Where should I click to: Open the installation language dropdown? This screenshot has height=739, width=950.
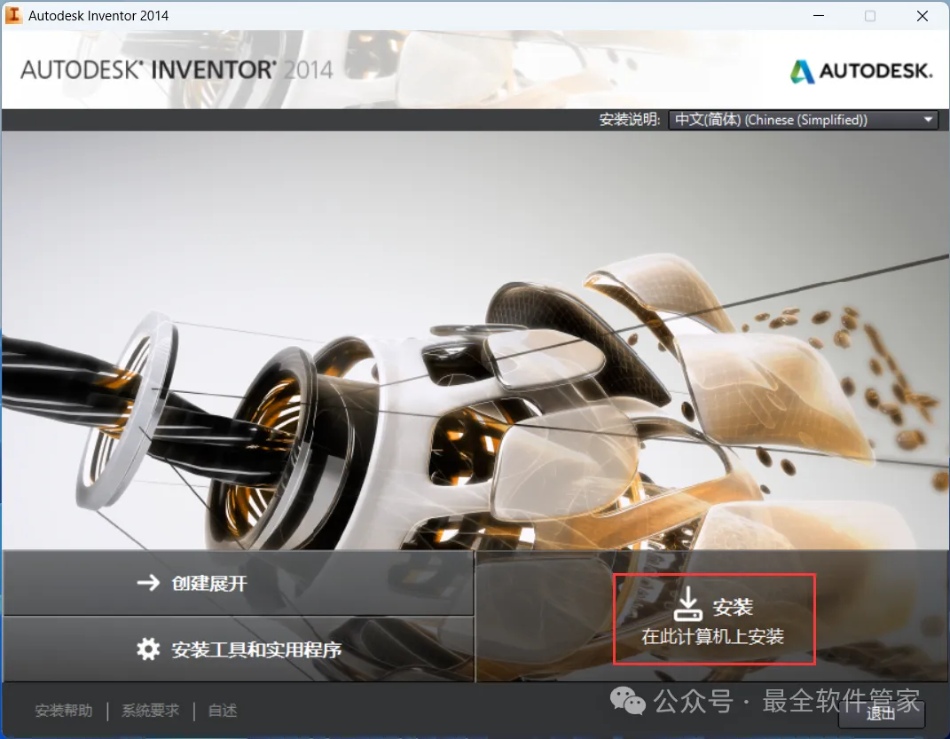point(804,120)
